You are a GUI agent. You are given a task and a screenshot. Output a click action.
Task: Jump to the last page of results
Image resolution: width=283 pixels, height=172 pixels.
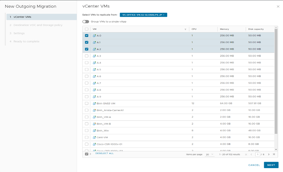point(274,154)
